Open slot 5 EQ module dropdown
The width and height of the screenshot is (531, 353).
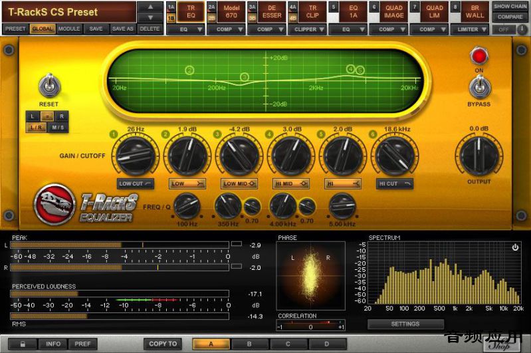(348, 29)
